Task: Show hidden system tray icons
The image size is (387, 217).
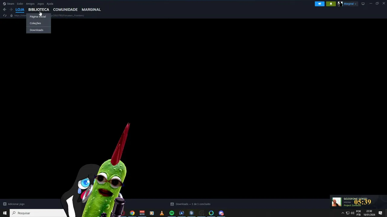Action: pyautogui.click(x=343, y=213)
